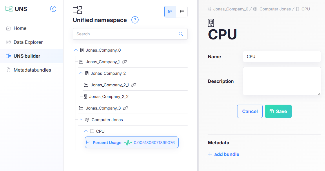Go to Computer Jonas in breadcrumb
The width and height of the screenshot is (325, 171).
(x=275, y=9)
